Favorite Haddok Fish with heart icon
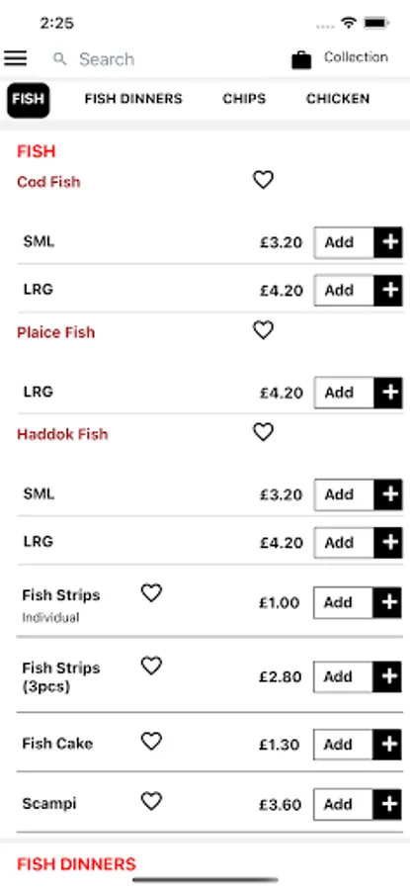The image size is (410, 890). coord(263,432)
